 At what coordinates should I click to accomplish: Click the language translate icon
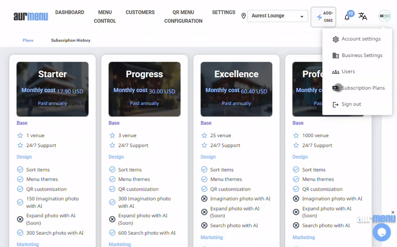pos(363,16)
